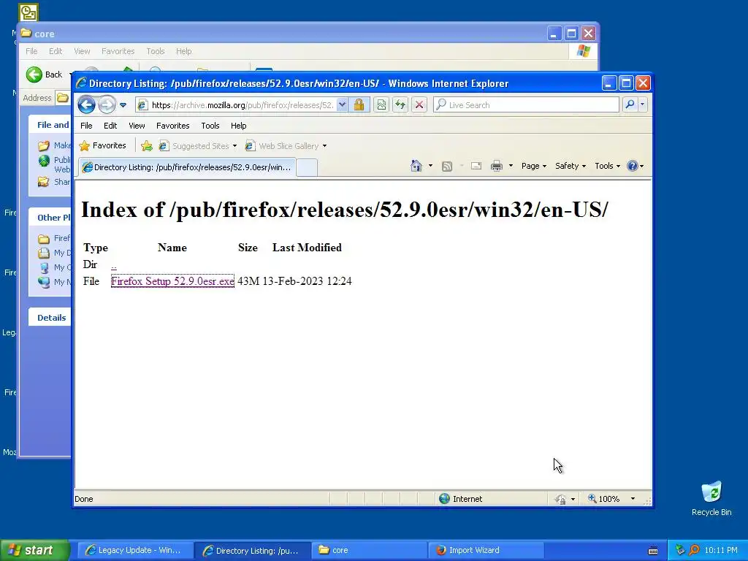Open IE View menu
The width and height of the screenshot is (748, 561).
(x=137, y=126)
